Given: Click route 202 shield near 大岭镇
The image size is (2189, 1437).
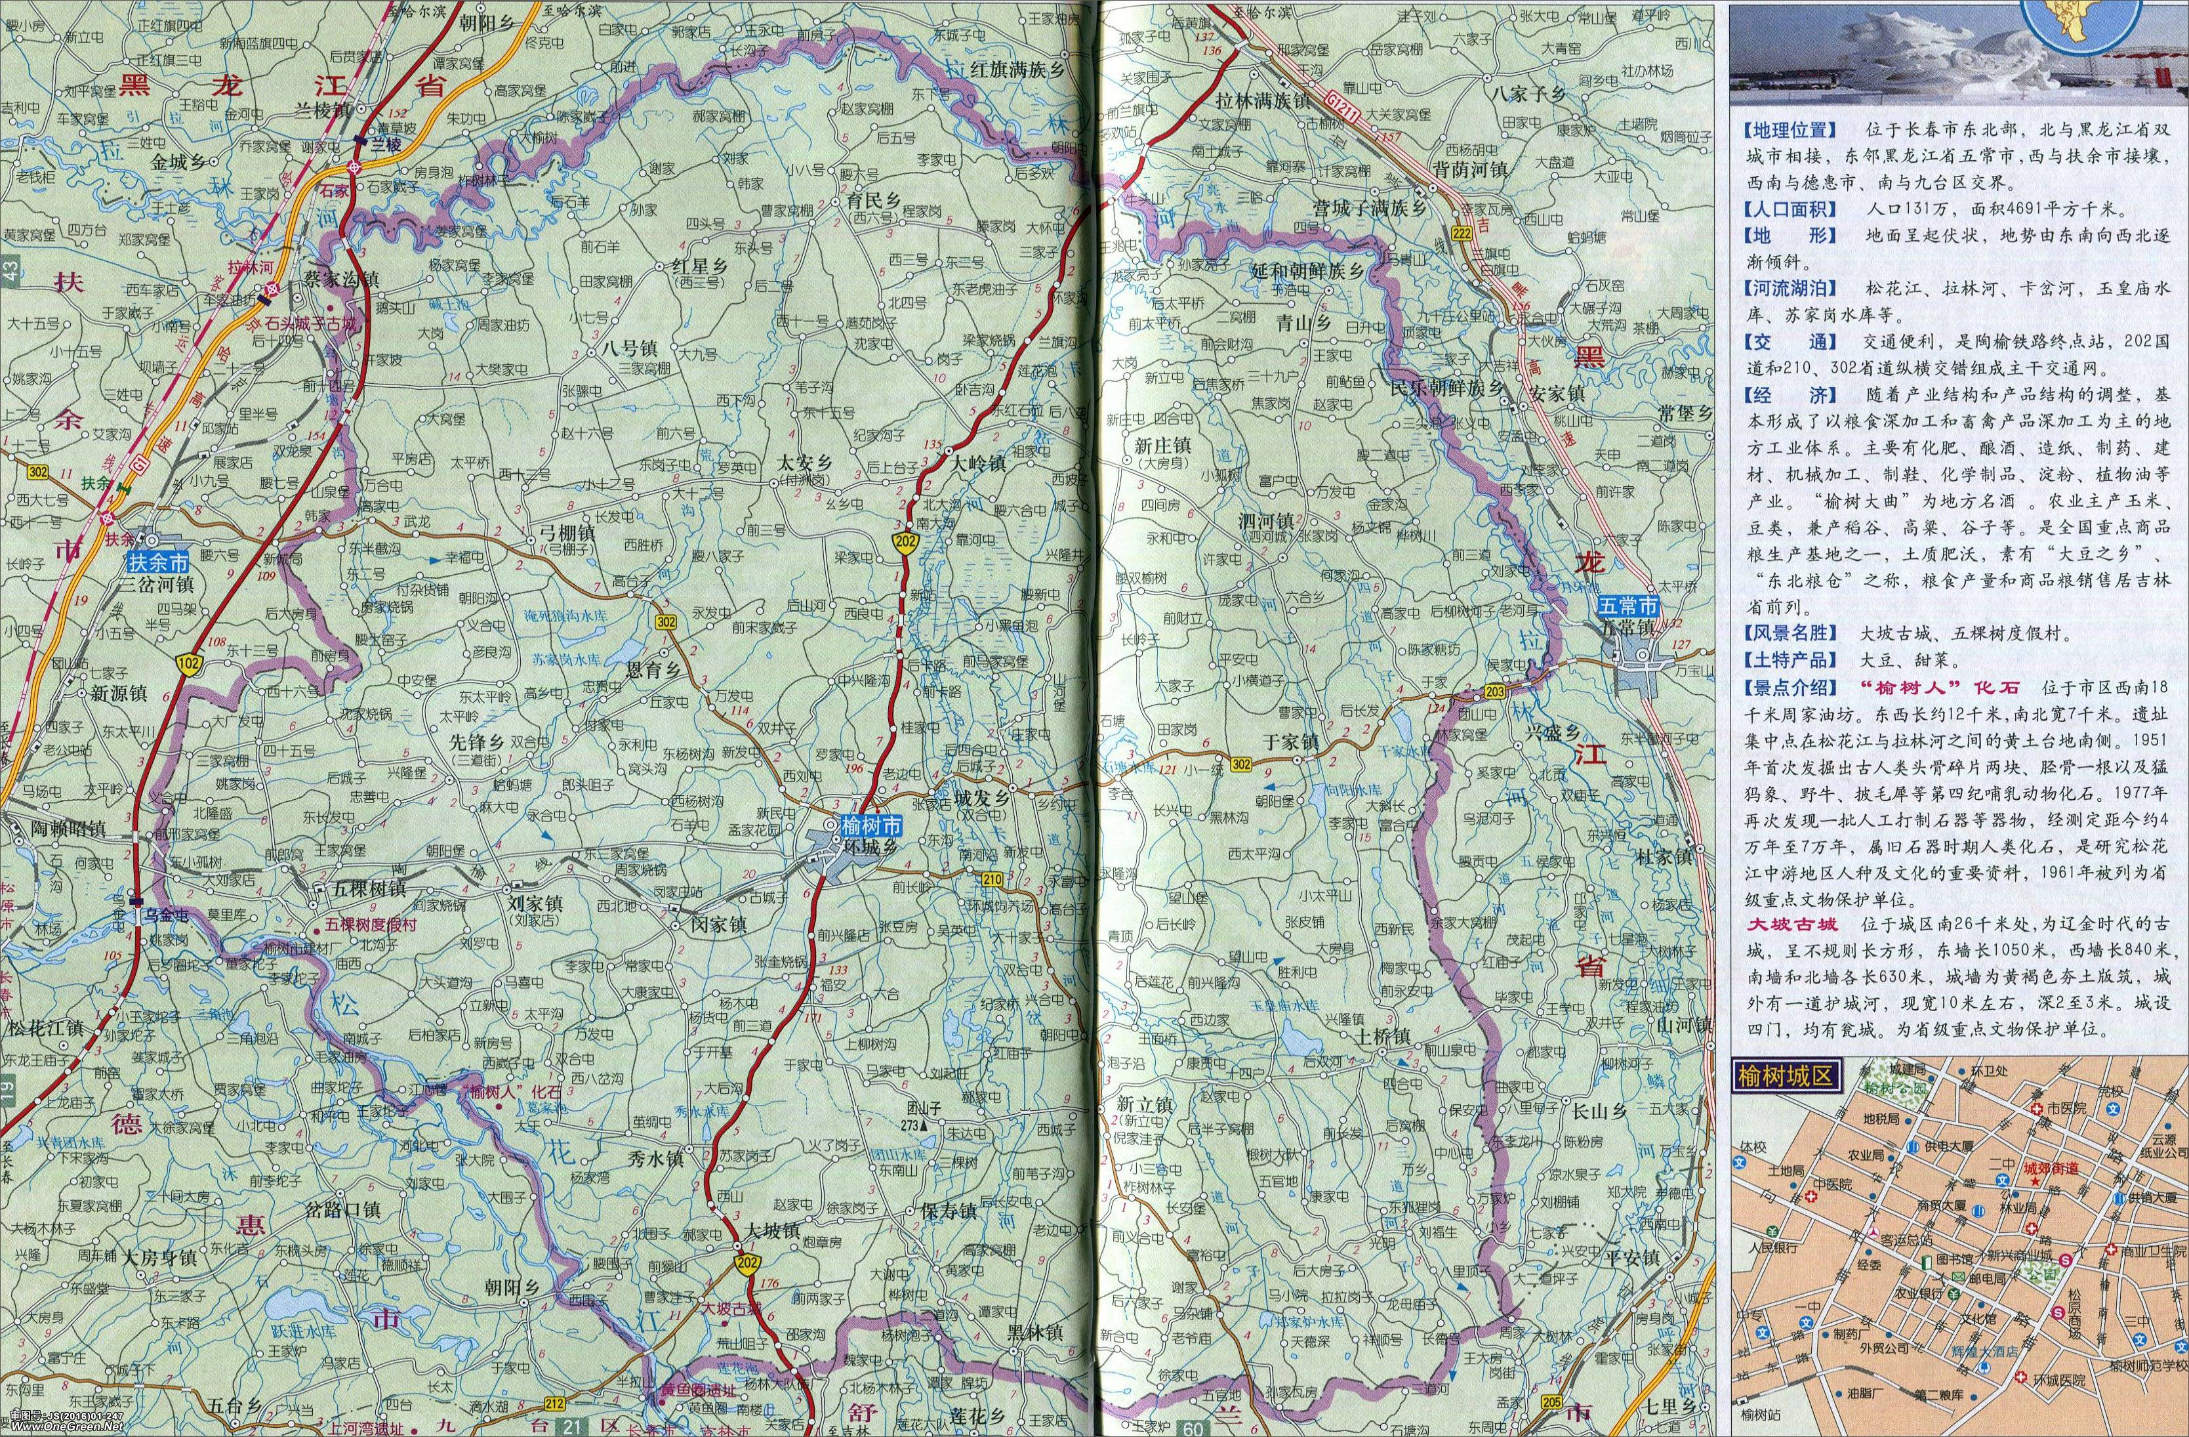Looking at the screenshot, I should (x=905, y=542).
